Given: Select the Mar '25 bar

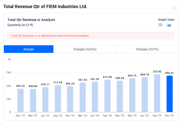Looking at the screenshot, I should pyautogui.click(x=132, y=95).
